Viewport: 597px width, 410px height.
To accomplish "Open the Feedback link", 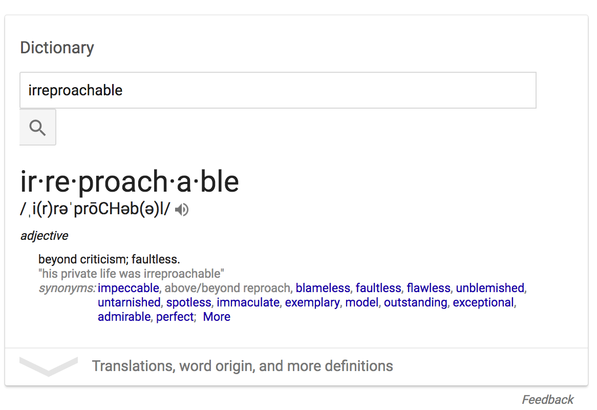I will 547,399.
